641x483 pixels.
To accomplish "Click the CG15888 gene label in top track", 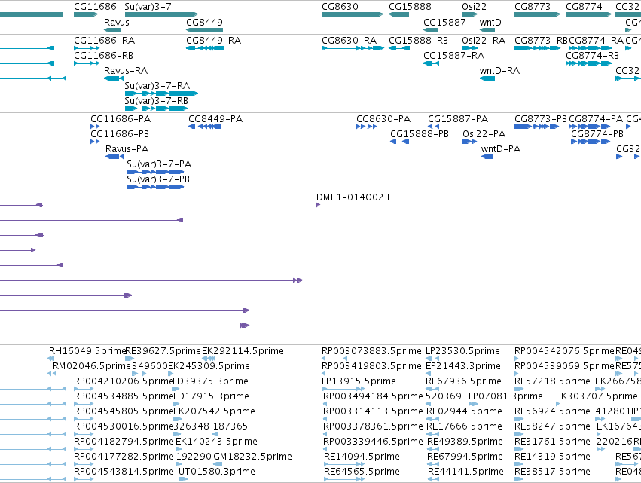I will tap(410, 7).
